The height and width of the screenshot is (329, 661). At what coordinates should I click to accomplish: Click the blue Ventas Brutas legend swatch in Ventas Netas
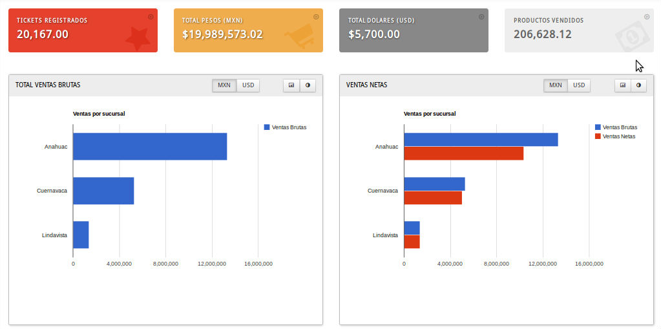coord(598,127)
